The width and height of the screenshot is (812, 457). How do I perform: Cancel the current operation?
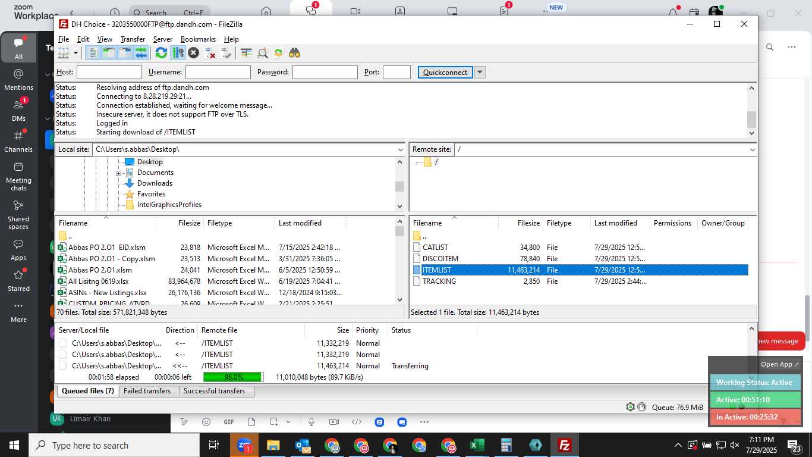click(194, 53)
